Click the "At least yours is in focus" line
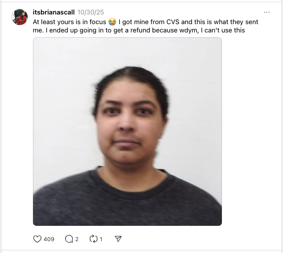 pos(69,22)
